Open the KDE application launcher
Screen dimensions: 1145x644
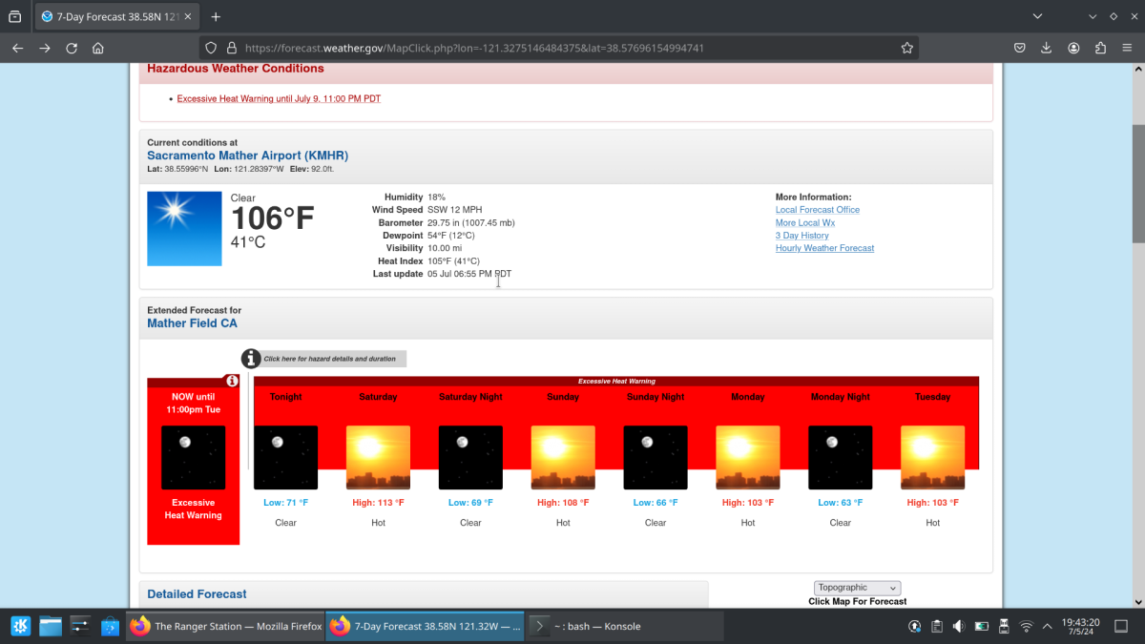tap(20, 626)
